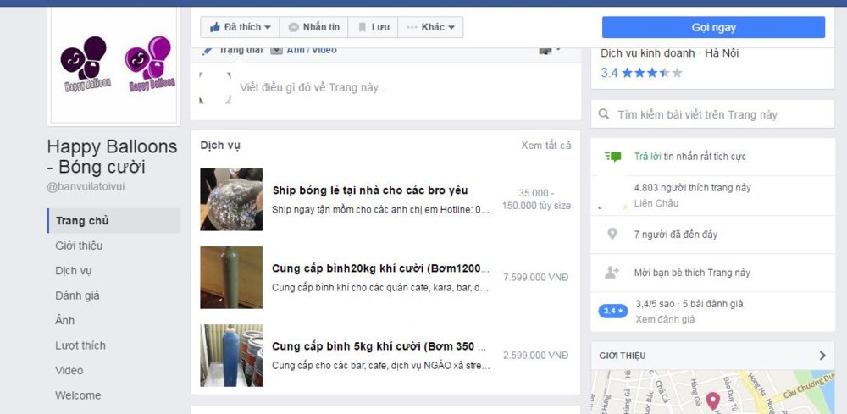The image size is (847, 414).
Task: Select 'Trang chủ' in sidebar
Action: tap(113, 221)
